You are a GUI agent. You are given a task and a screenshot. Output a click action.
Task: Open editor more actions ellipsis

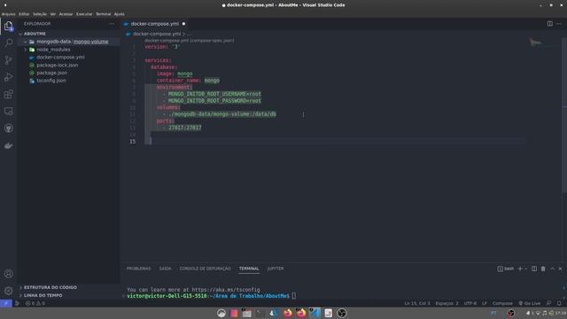click(559, 24)
